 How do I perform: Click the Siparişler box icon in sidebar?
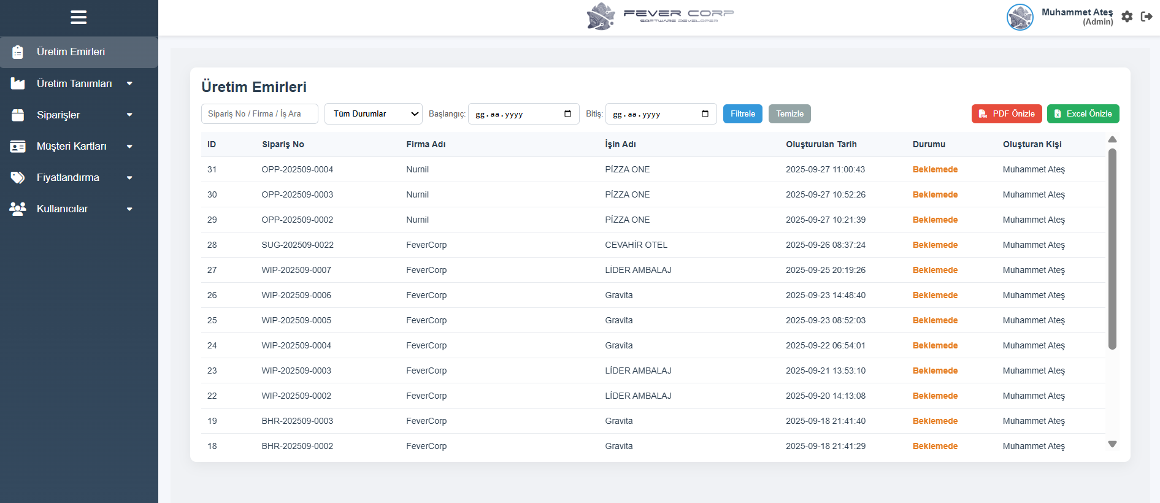tap(18, 115)
